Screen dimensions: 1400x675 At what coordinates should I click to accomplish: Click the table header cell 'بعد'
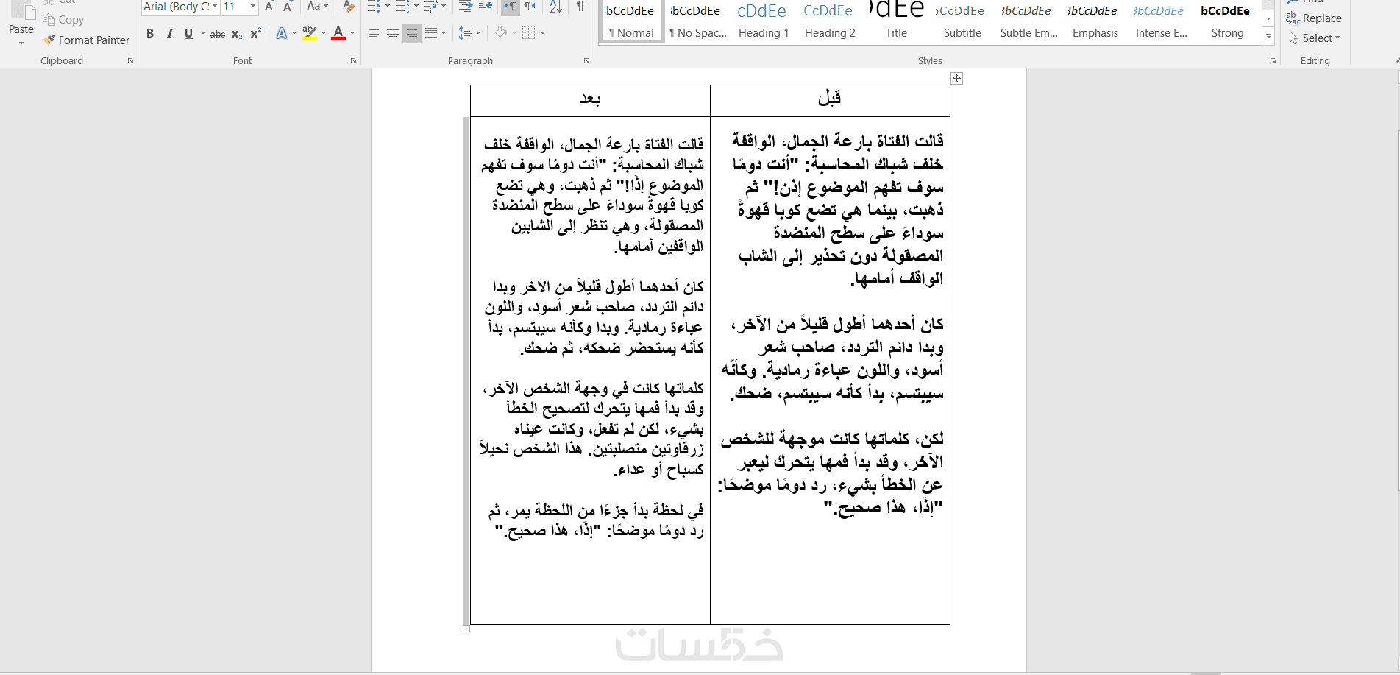(590, 100)
